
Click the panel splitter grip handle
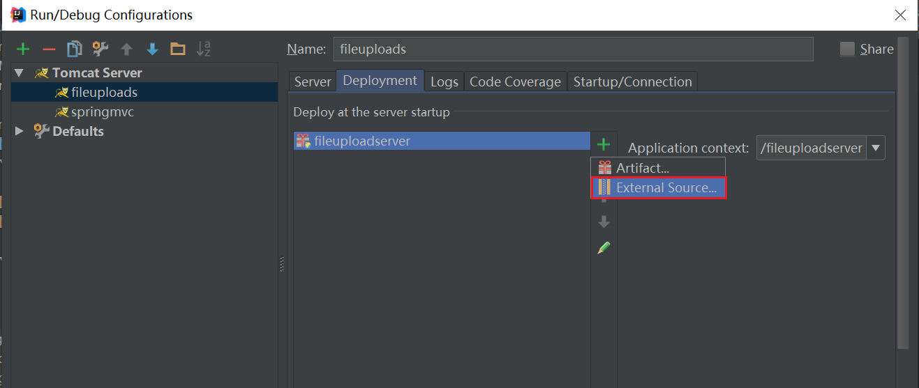282,264
